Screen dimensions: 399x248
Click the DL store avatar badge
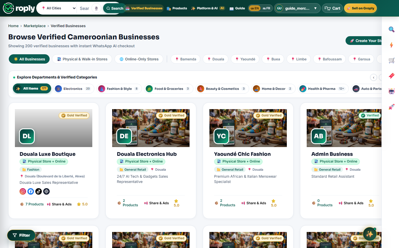coord(27,136)
